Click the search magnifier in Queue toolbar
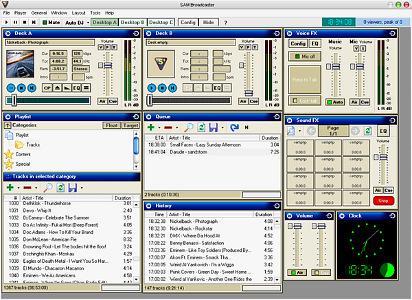The width and height of the screenshot is (412, 300). click(190, 127)
